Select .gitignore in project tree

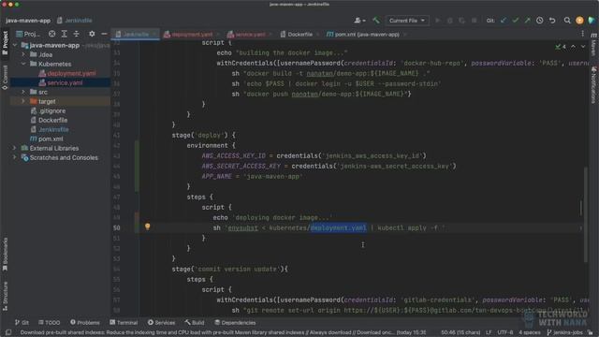point(52,110)
